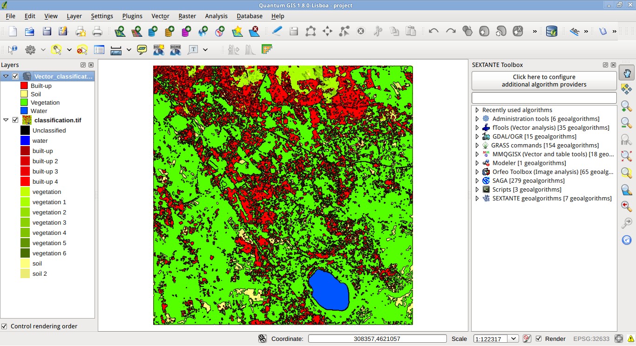
Task: Open the Database menu
Action: tap(250, 16)
